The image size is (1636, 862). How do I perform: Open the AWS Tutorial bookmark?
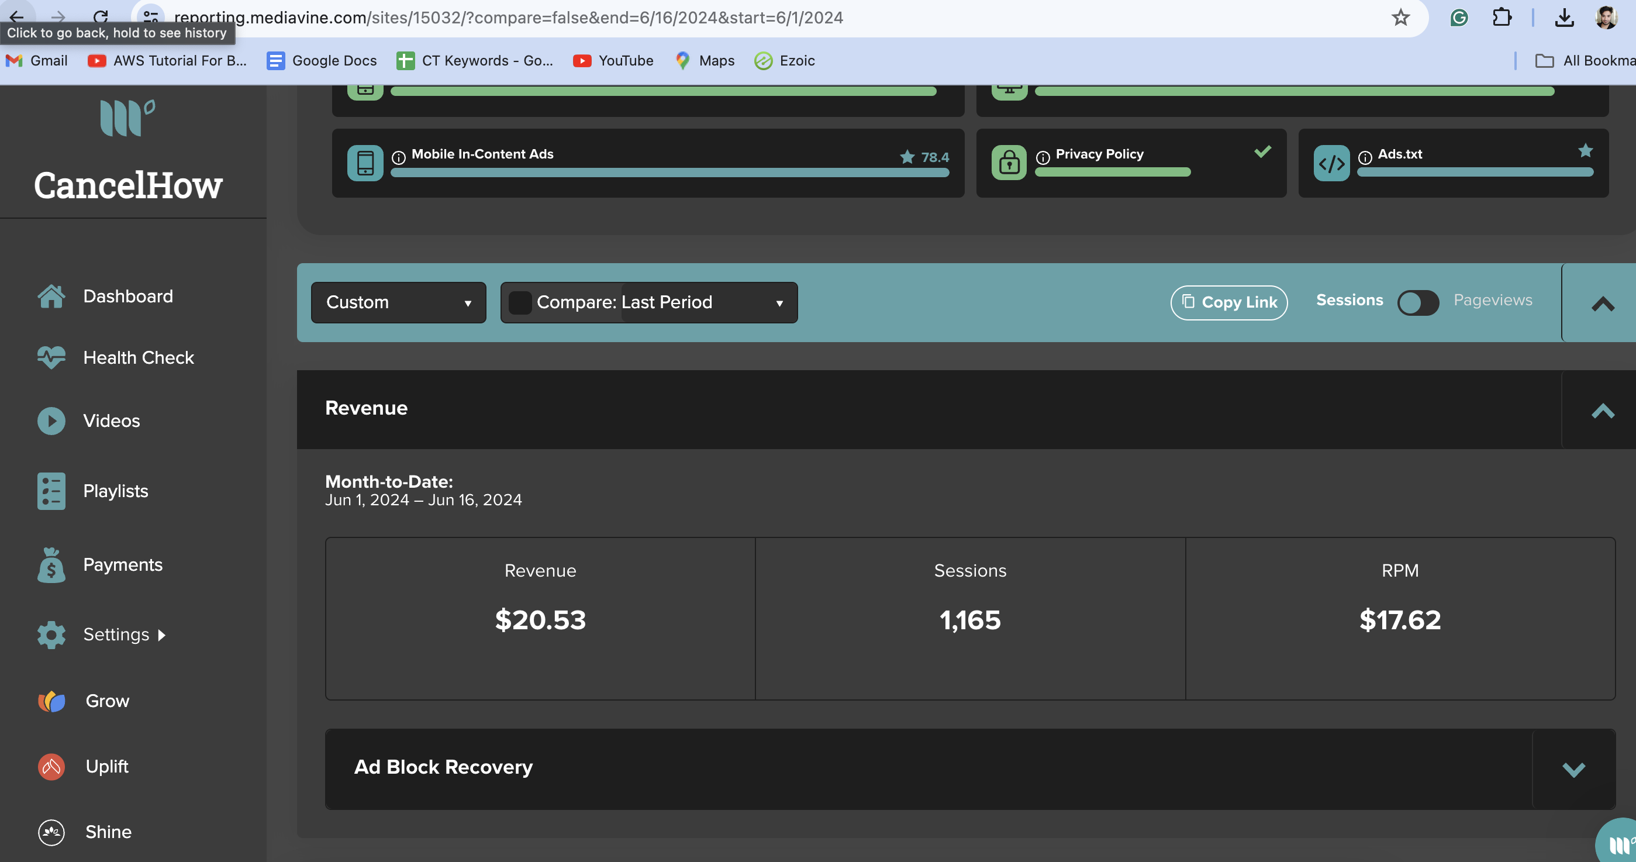tap(167, 60)
